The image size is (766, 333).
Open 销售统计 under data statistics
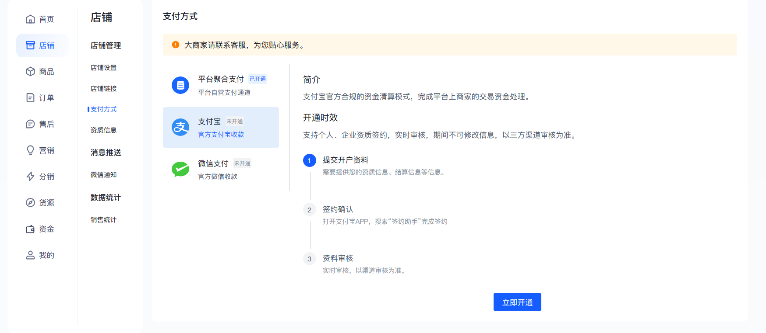point(103,220)
